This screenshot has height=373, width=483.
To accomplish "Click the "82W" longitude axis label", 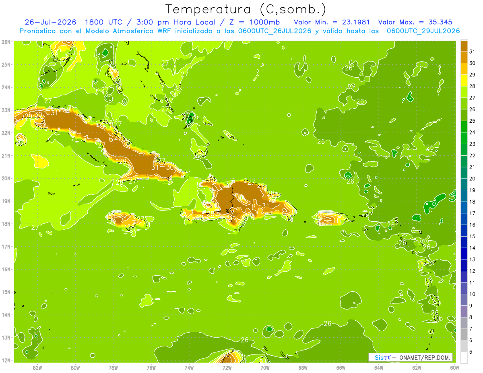I will pyautogui.click(x=37, y=367).
